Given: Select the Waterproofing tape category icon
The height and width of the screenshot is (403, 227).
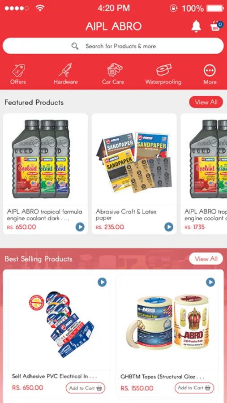Looking at the screenshot, I should click(x=163, y=70).
